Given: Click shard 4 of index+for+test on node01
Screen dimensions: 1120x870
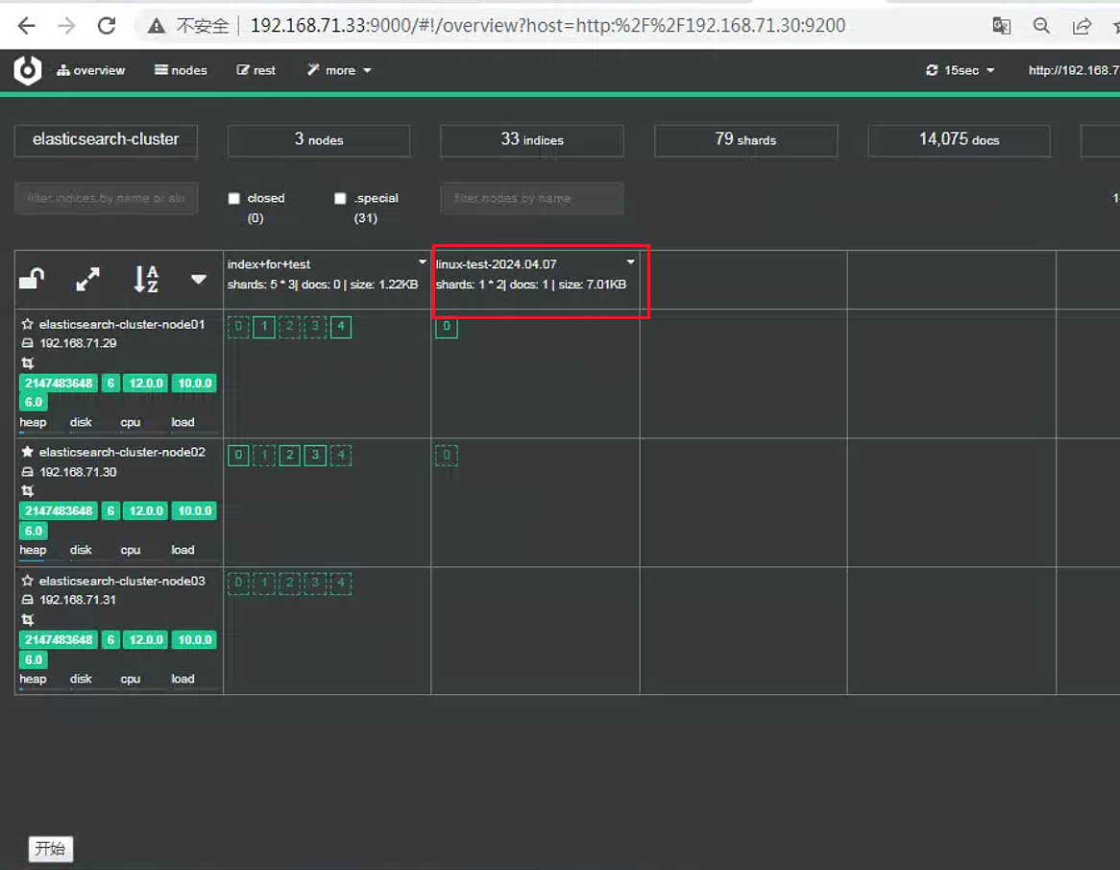Looking at the screenshot, I should 341,328.
